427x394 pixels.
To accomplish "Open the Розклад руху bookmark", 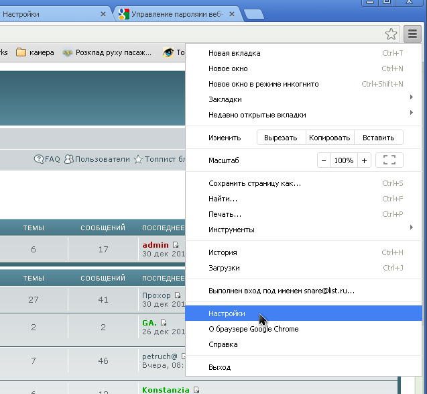I will coord(107,52).
